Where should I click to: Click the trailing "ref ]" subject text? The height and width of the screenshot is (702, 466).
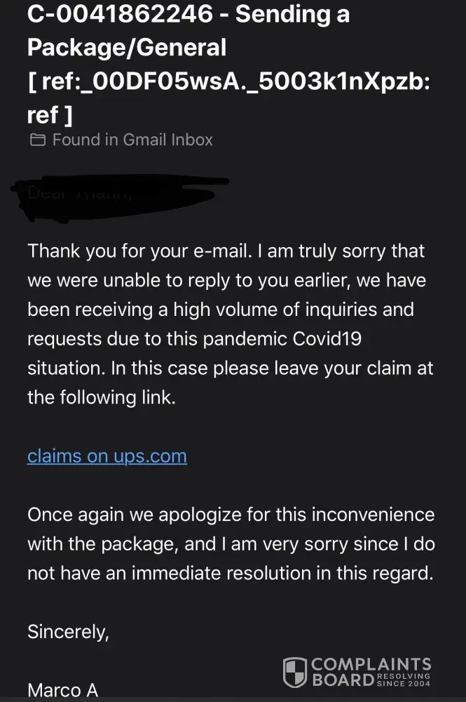[x=49, y=115]
